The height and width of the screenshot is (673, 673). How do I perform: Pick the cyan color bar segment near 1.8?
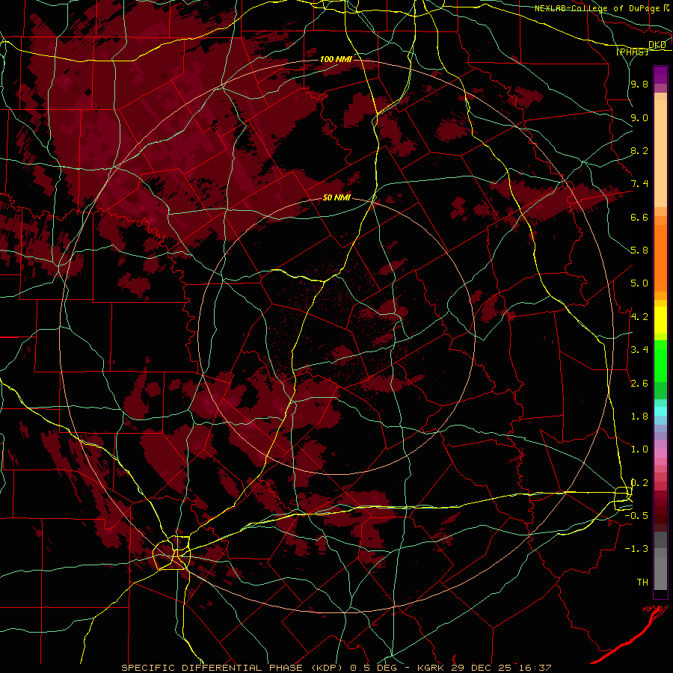point(660,411)
